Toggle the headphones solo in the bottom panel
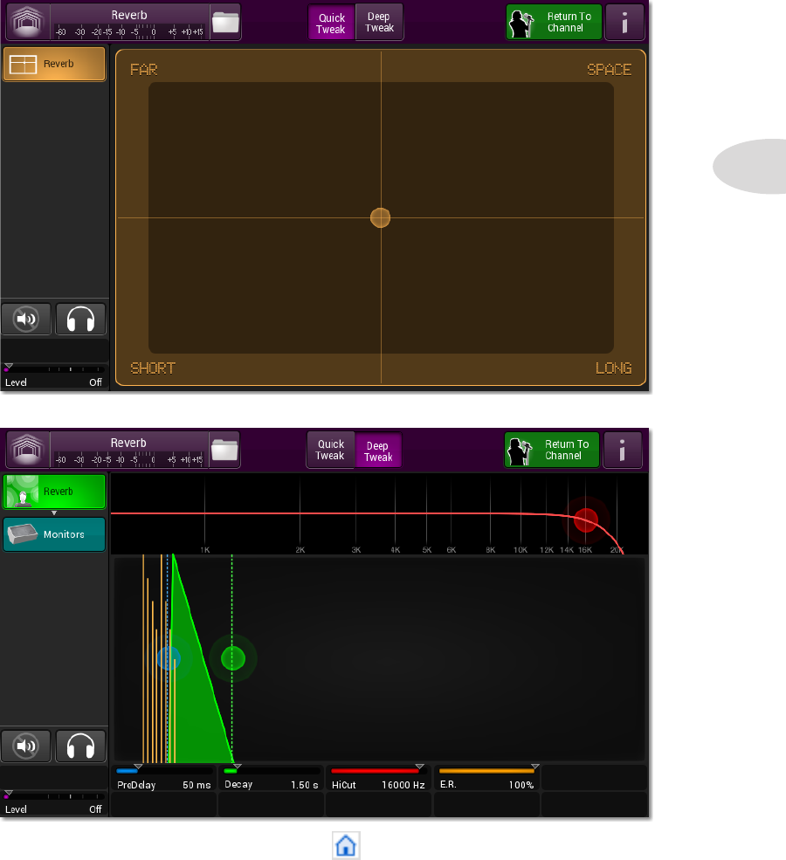 (80, 746)
